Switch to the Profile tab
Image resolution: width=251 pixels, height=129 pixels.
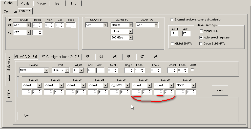click(25, 3)
